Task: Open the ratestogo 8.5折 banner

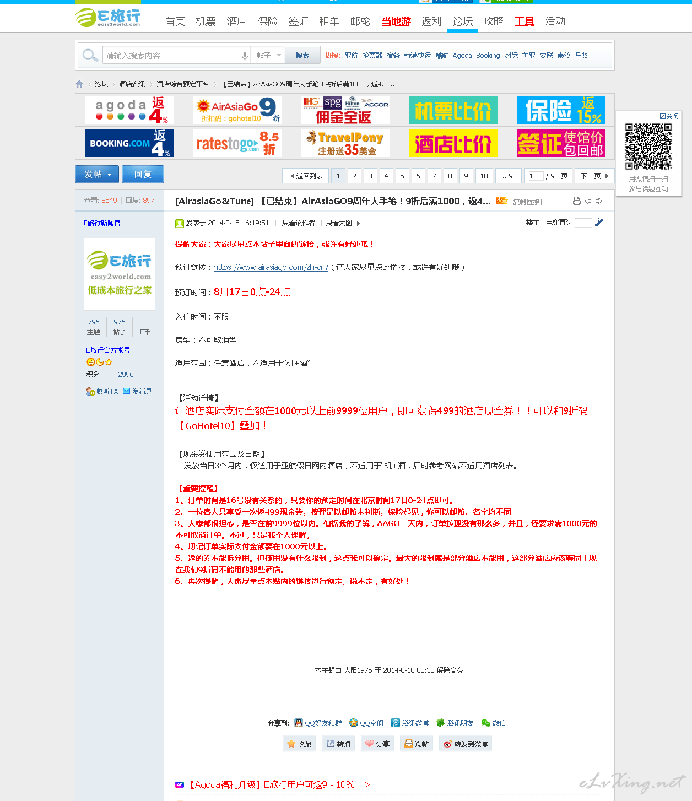Action: coord(237,143)
